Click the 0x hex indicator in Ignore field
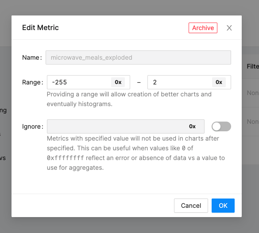Screen dimensions: 259x233 click(192, 126)
